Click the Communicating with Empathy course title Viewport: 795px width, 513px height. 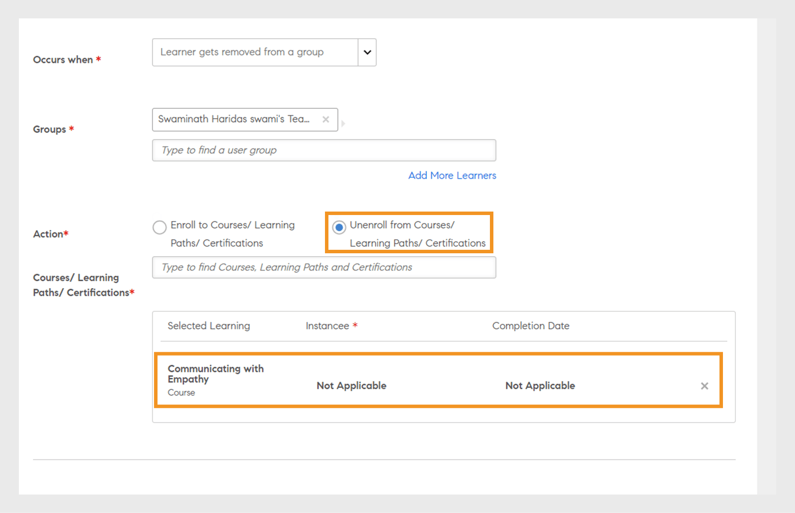216,373
